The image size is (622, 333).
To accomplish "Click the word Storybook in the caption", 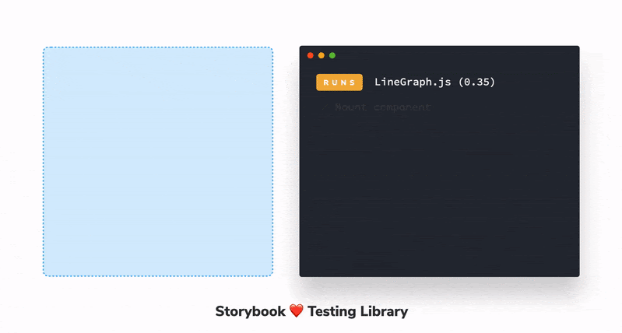I will pos(249,311).
